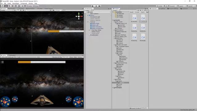Open the Account dropdown

pos(173,6)
